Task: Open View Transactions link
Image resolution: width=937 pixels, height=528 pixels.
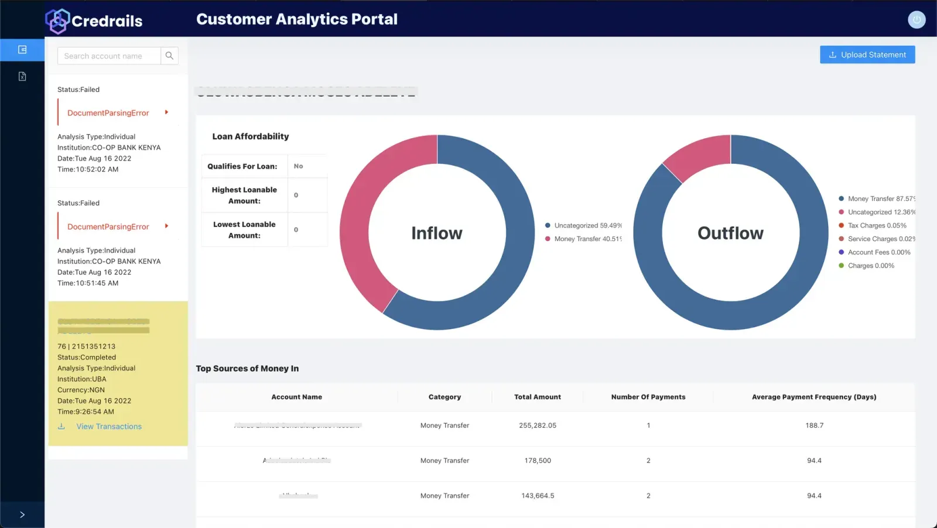Action: point(109,426)
